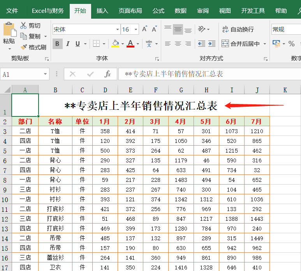The height and width of the screenshot is (271, 301).
Task: Select row 5 header
Action: [x=5, y=151]
